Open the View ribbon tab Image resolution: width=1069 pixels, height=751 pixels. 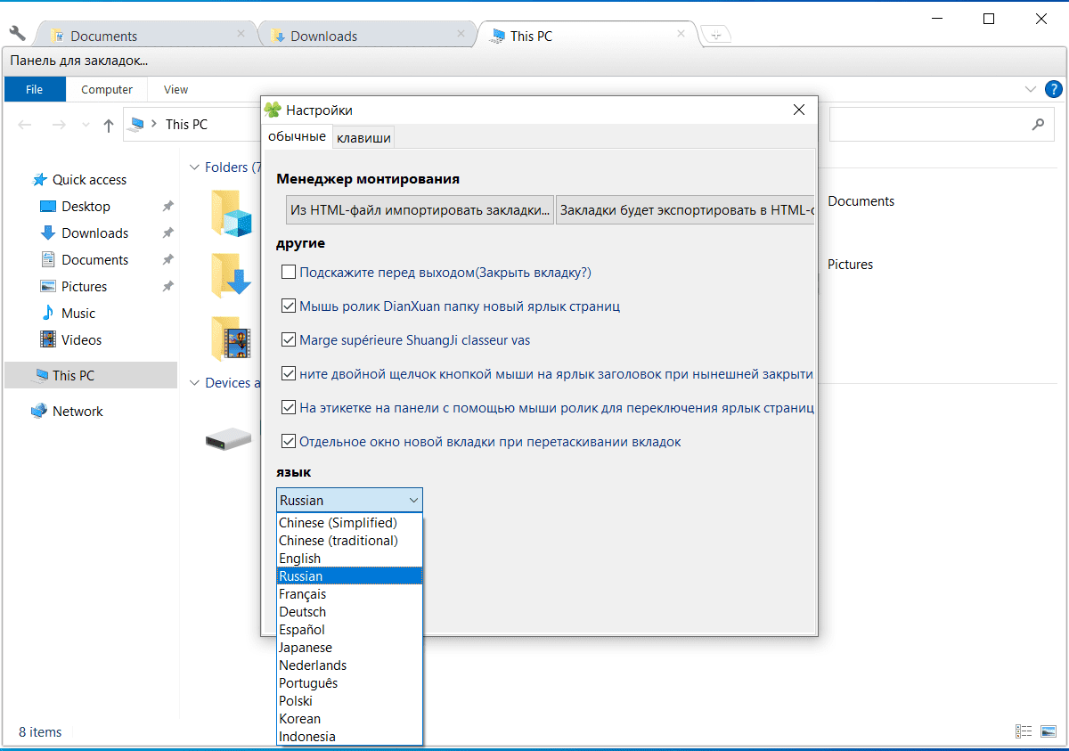[176, 89]
